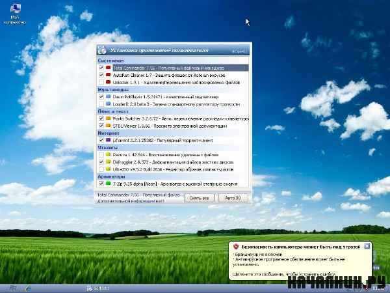Activate the installer taskbar button
The image size is (390, 293).
(x=97, y=288)
